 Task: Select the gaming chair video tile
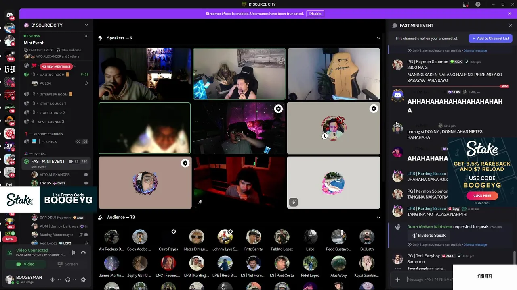point(334,74)
